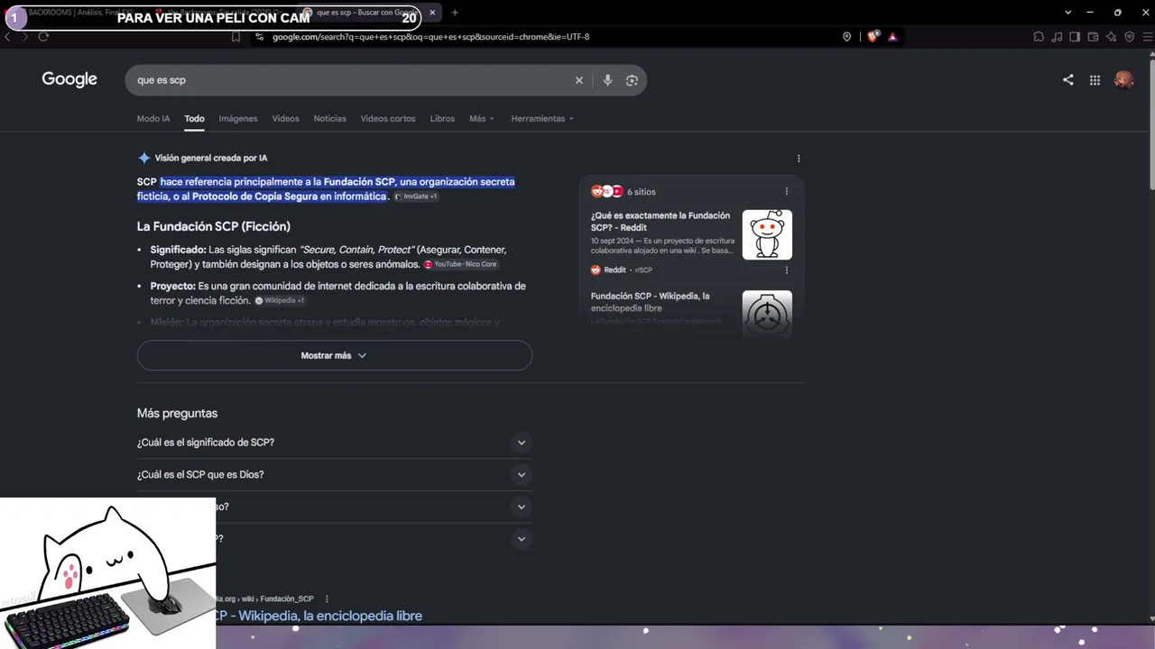
Task: View site information in the address bar
Action: click(259, 37)
